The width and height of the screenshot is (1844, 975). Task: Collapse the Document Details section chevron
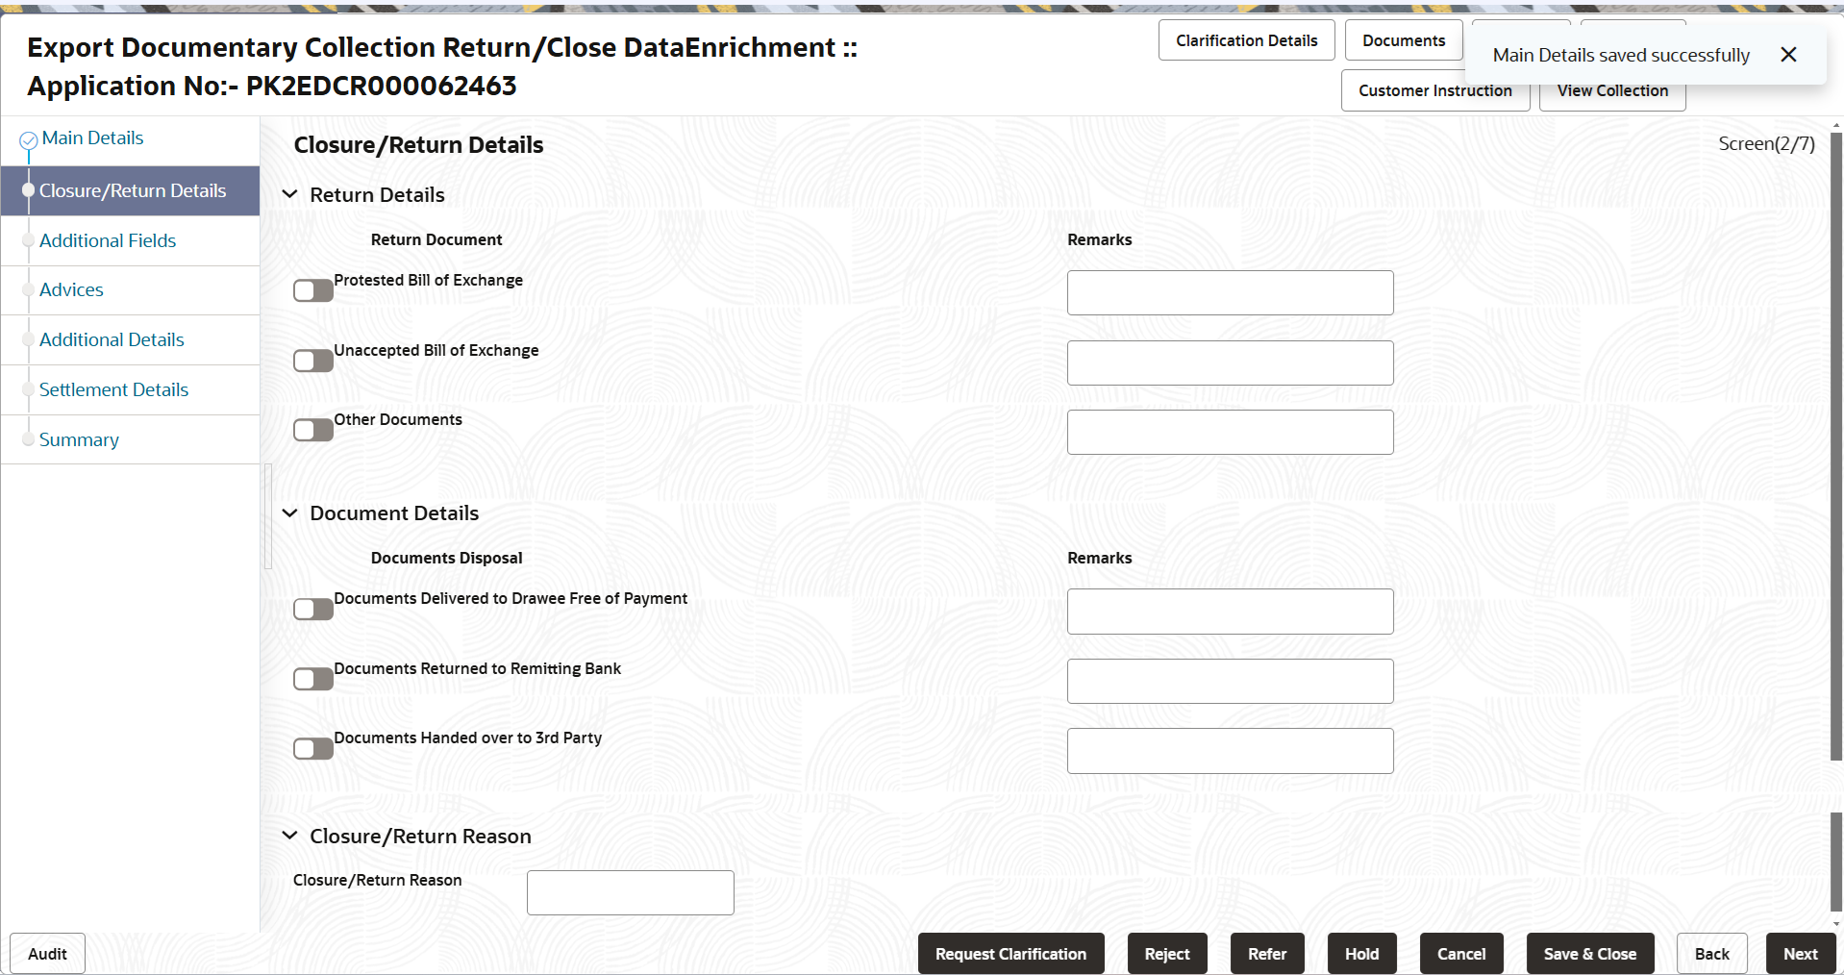(x=289, y=512)
